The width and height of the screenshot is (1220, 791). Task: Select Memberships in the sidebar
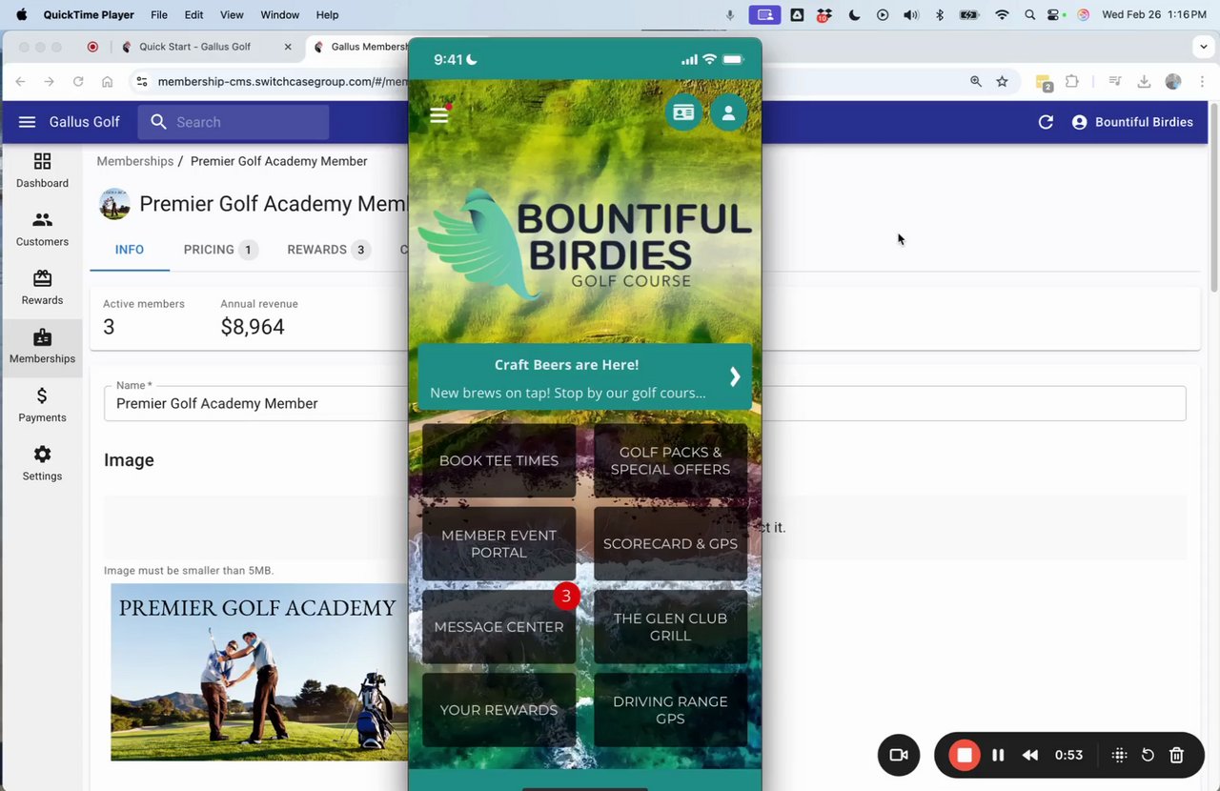[42, 347]
